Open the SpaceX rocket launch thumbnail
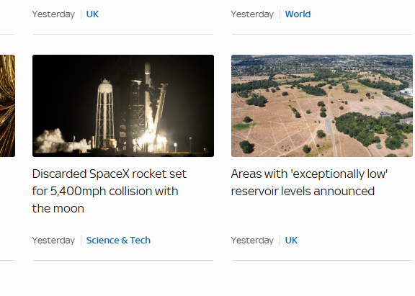Image resolution: width=415 pixels, height=296 pixels. [123, 106]
